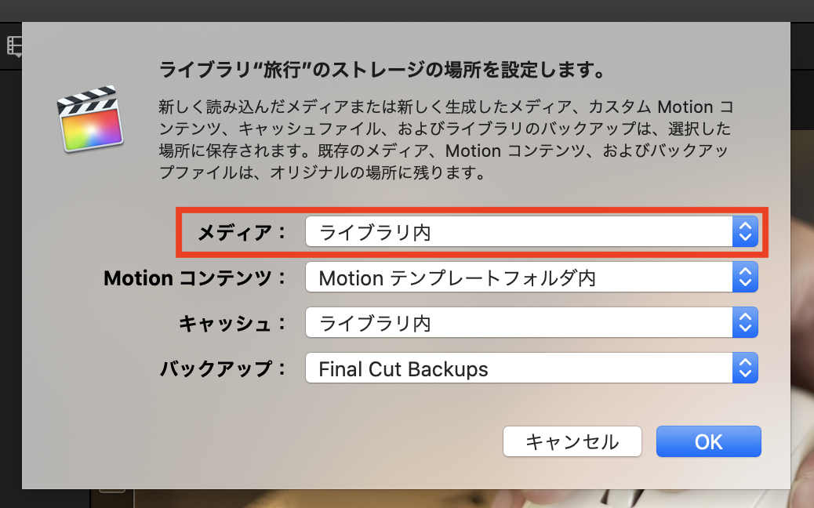Click the Motion コンテンツ: field label
This screenshot has height=508, width=814.
pos(195,278)
